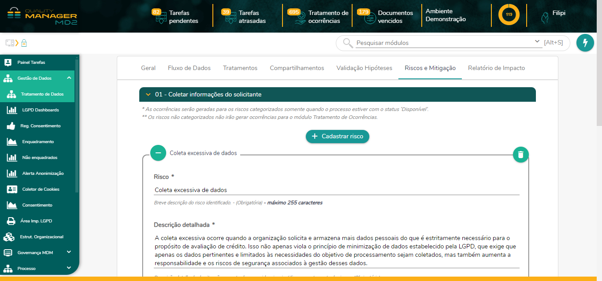Click the 119 circular progress indicator
Viewport: 602px width, 281px height.
(509, 15)
